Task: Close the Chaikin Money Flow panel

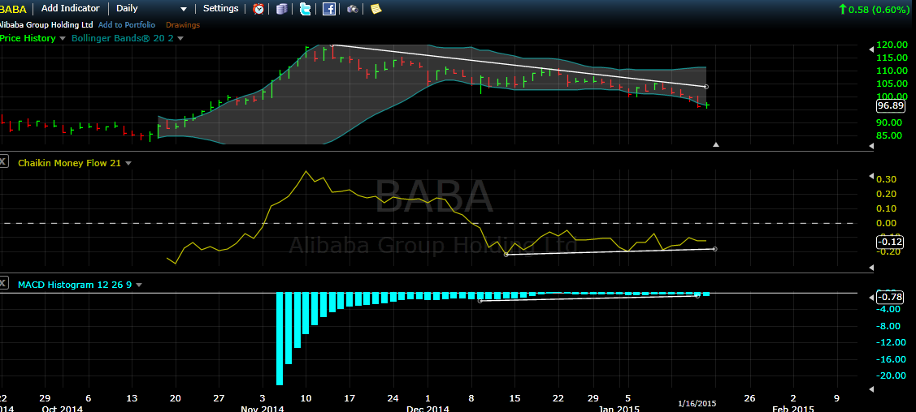Action: click(3, 162)
